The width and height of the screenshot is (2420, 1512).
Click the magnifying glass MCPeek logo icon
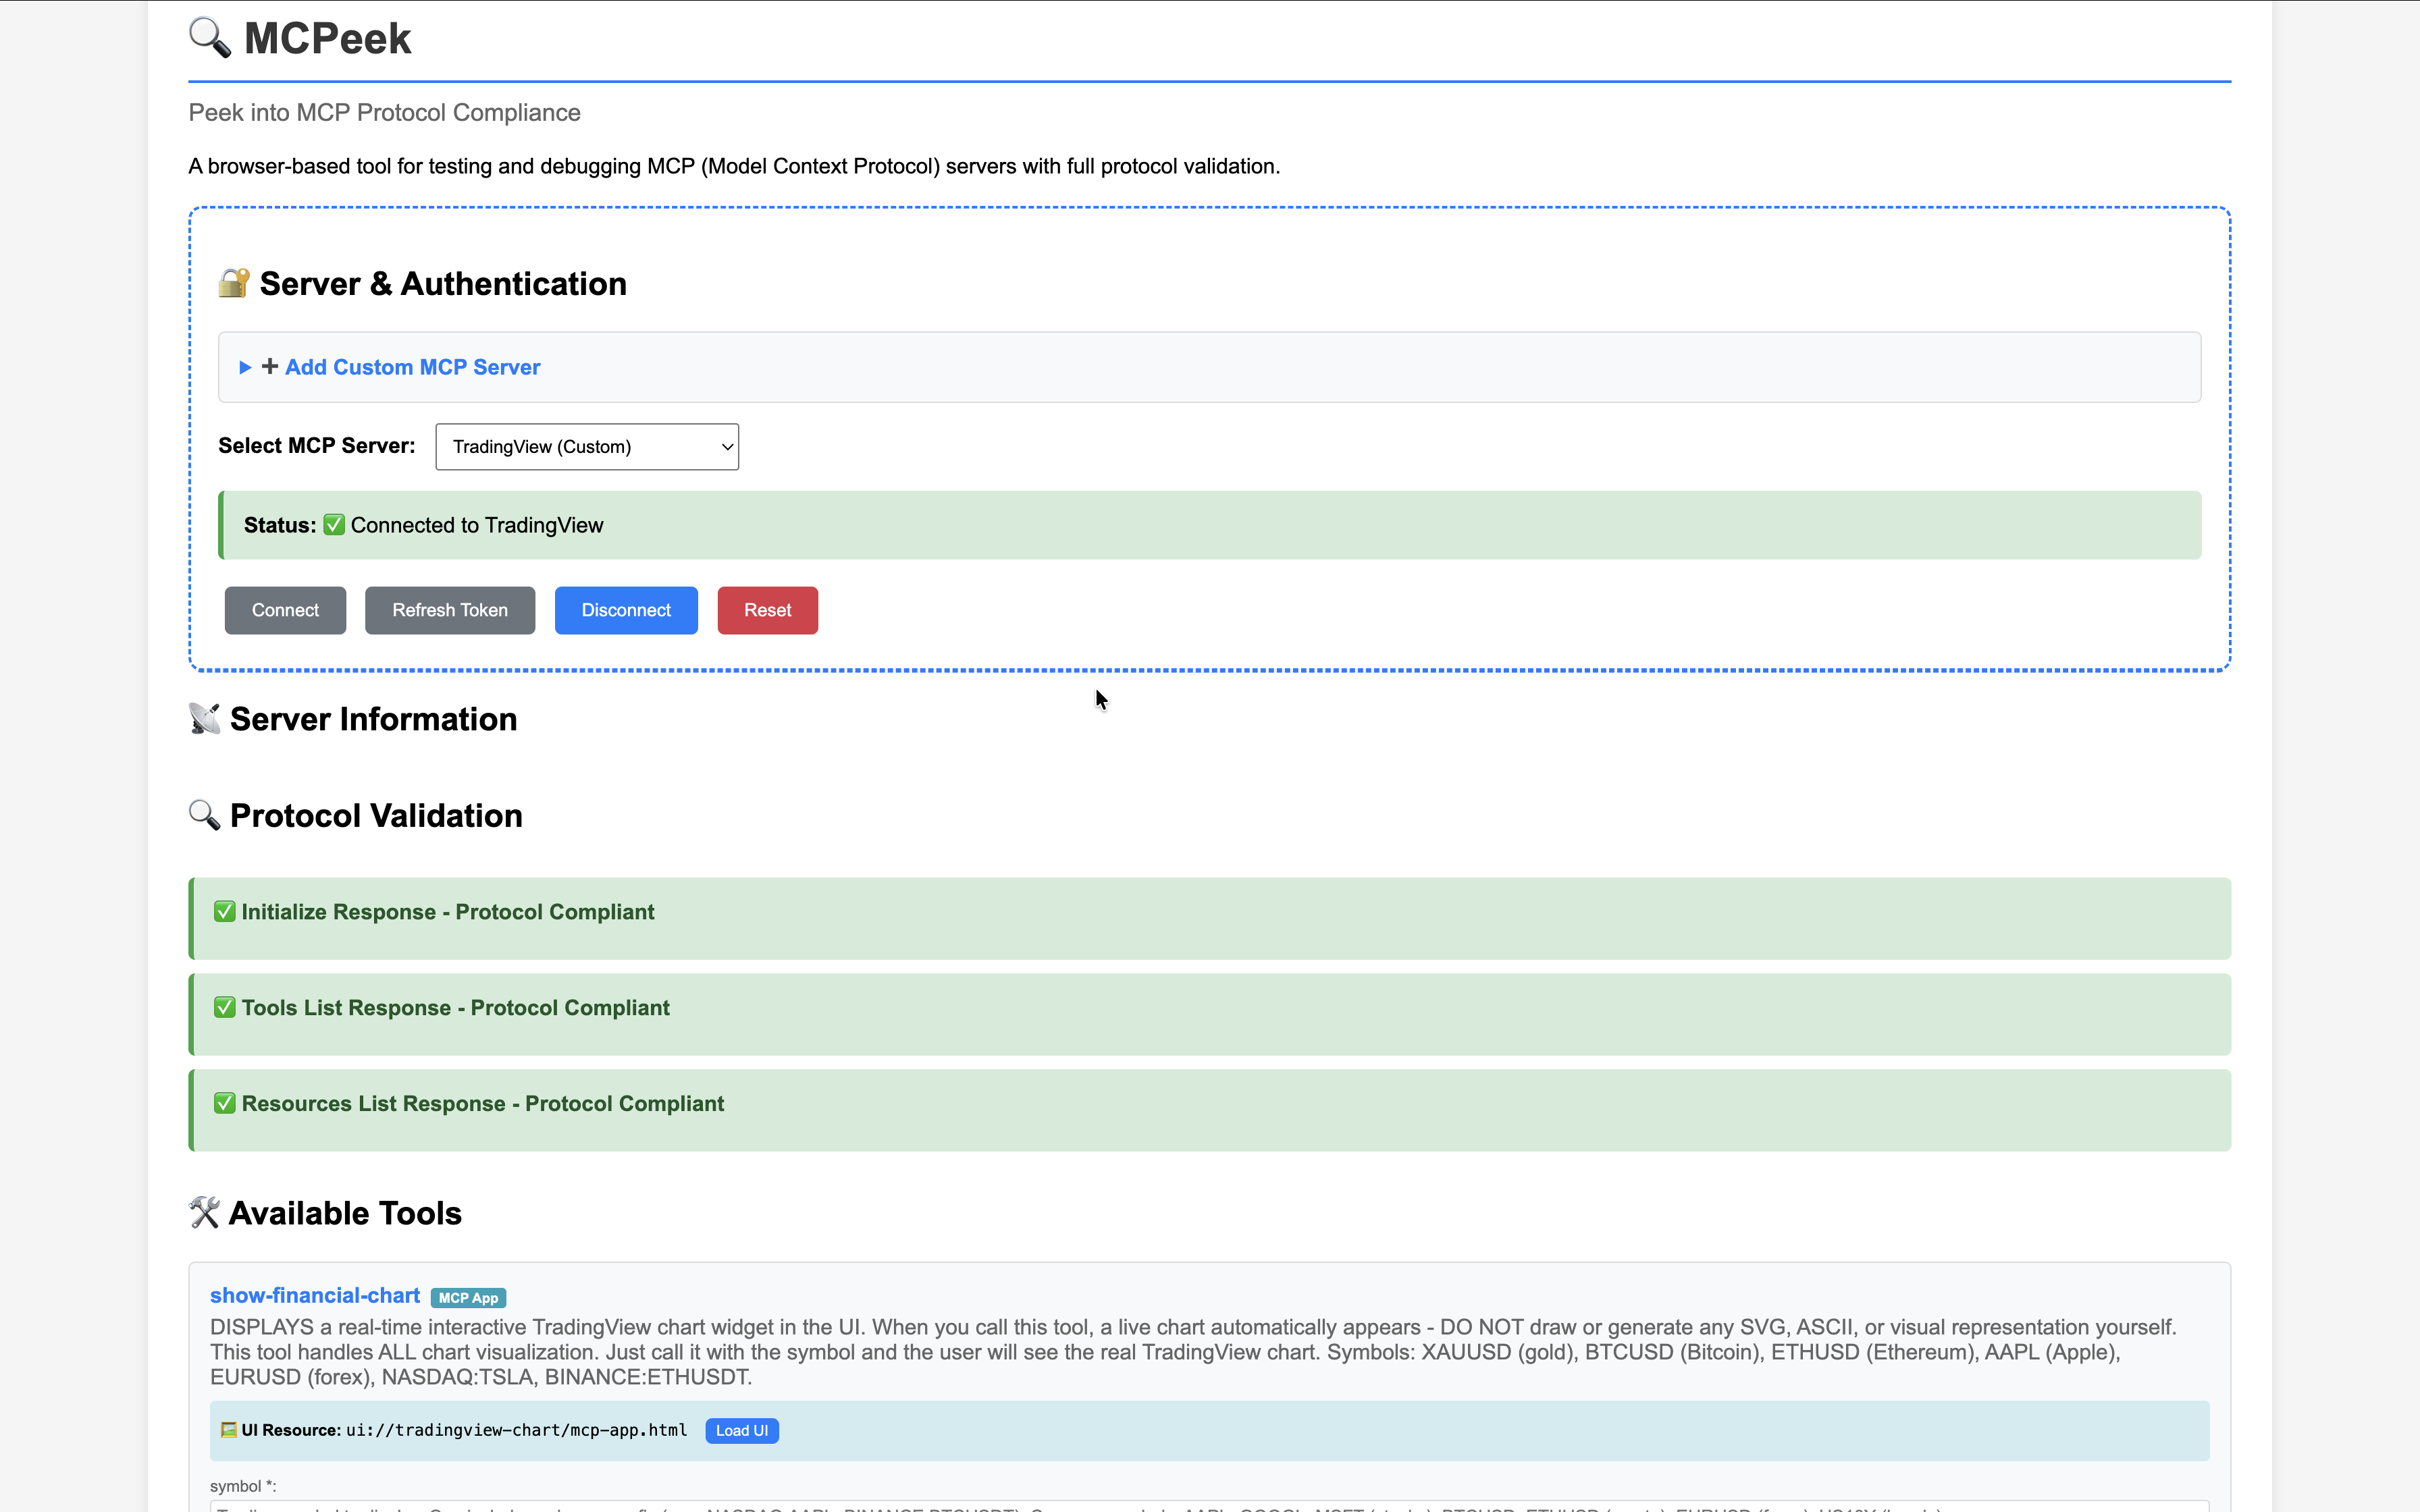point(209,38)
